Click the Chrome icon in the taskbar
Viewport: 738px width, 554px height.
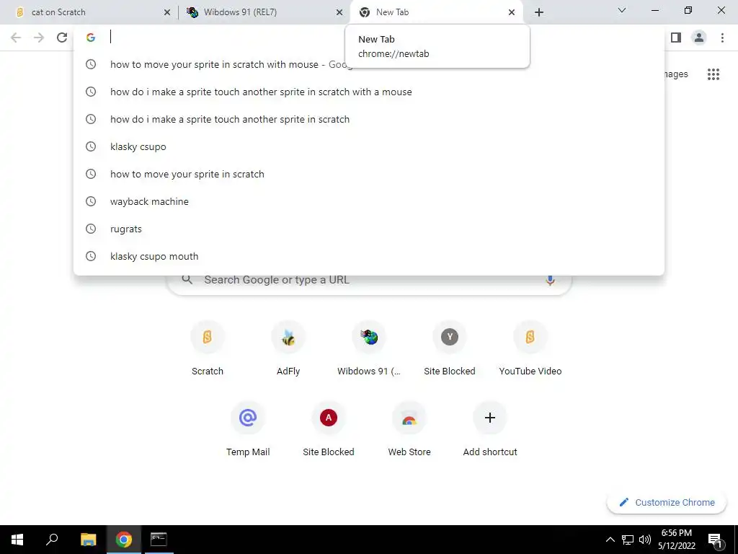(x=124, y=540)
